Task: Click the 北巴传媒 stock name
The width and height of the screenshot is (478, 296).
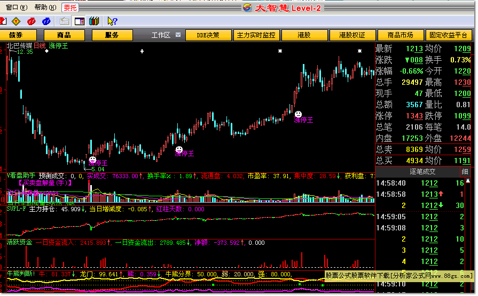Action: (x=19, y=46)
